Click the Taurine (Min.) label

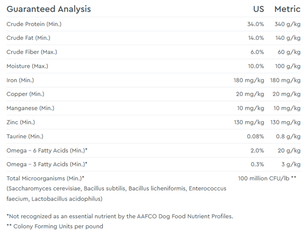coord(28,136)
